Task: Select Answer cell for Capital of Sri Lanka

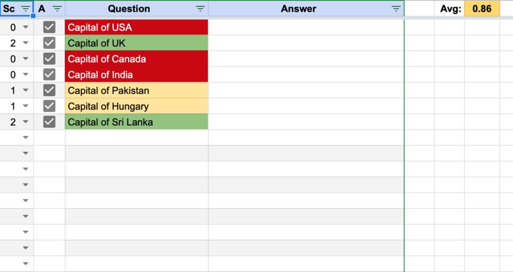Action: point(306,122)
